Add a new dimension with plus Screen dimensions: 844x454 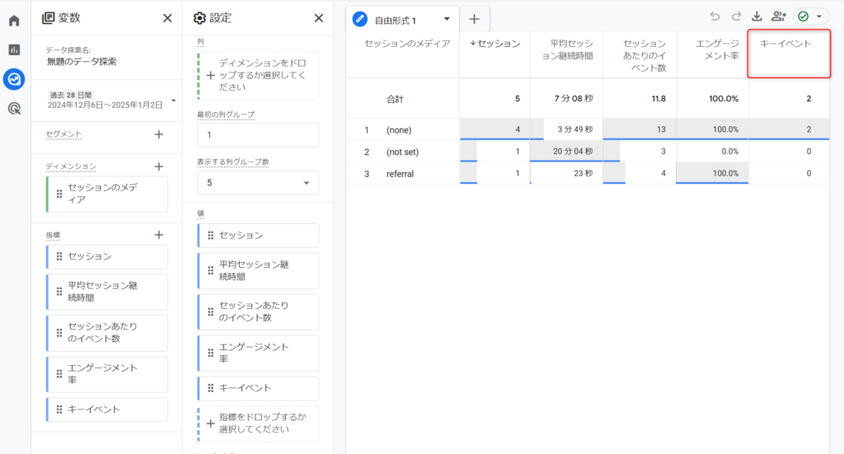tap(159, 166)
